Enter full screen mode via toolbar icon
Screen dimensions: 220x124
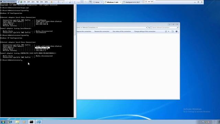[x=82, y=2]
